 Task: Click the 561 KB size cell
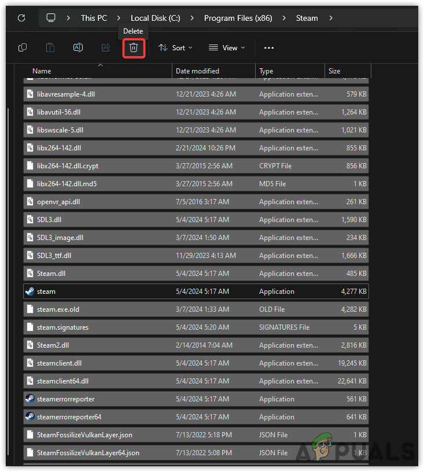click(x=356, y=399)
